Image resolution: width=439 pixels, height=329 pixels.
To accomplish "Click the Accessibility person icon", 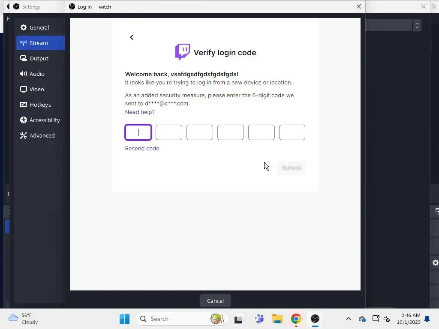I will [24, 120].
